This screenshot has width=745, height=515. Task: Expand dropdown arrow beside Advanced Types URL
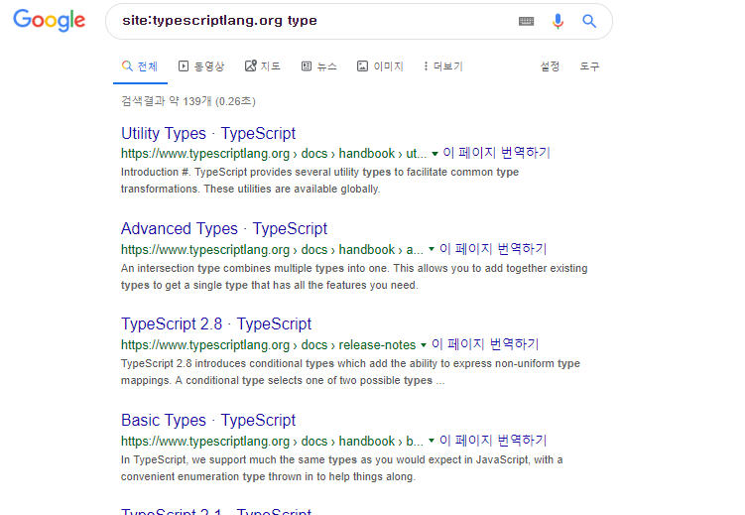(x=432, y=249)
